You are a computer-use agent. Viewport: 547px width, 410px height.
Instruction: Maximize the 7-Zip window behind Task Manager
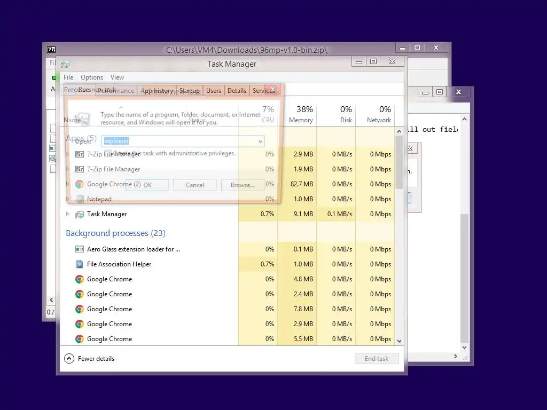point(417,48)
